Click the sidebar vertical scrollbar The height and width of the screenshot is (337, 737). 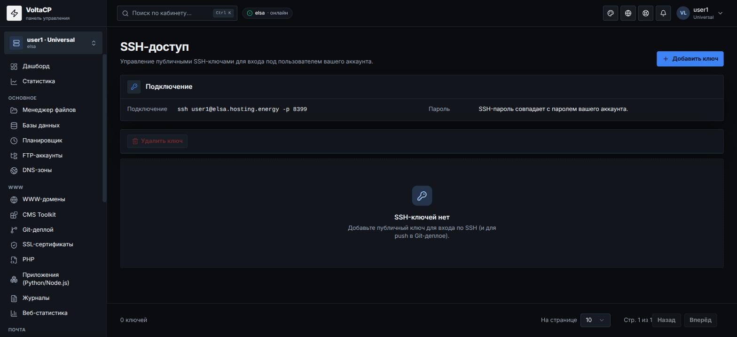coord(104,128)
